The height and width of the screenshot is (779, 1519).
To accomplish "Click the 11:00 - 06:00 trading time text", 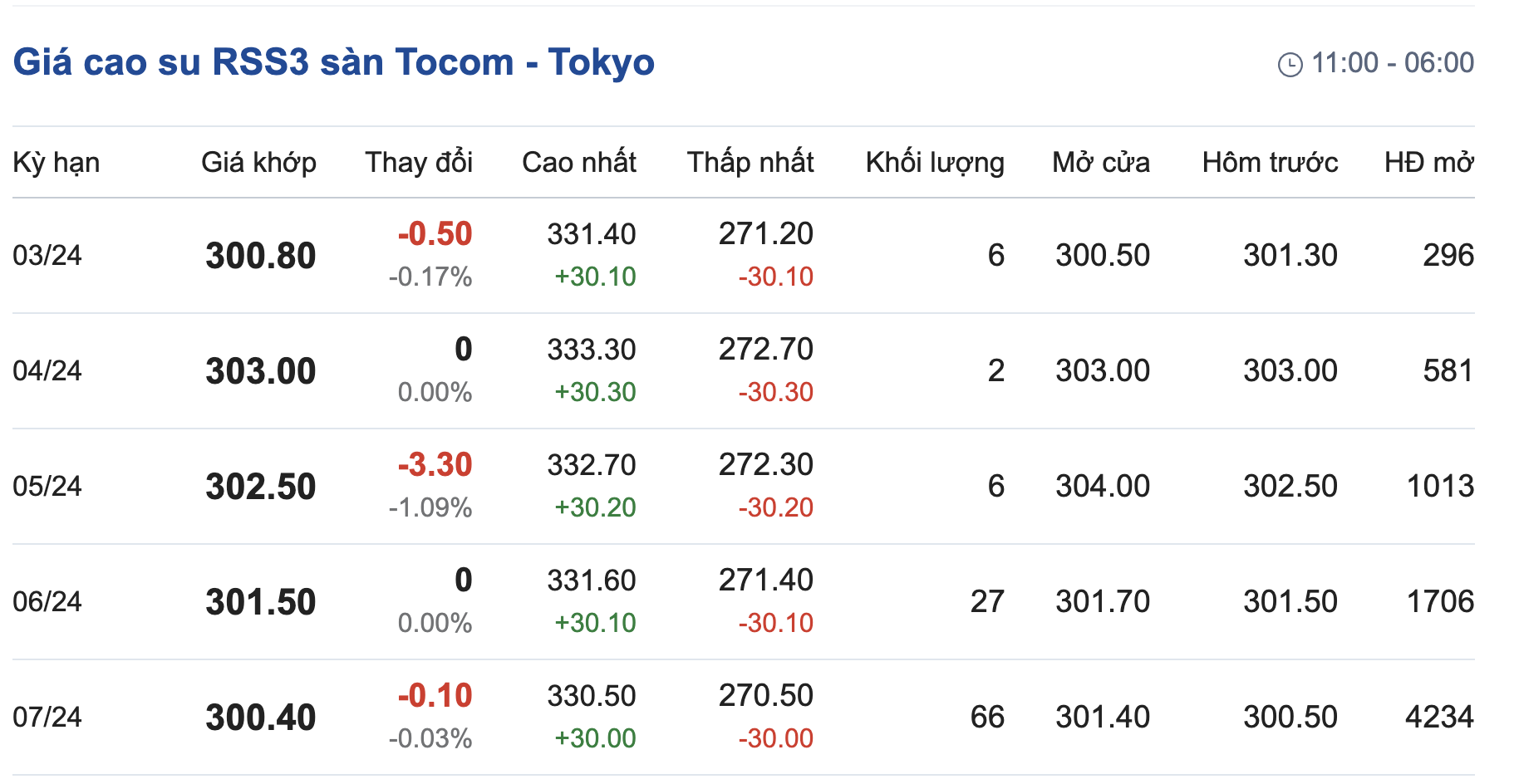I will pyautogui.click(x=1392, y=63).
